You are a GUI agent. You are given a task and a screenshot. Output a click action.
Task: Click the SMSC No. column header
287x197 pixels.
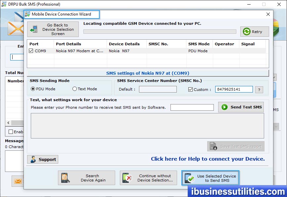click(167, 44)
